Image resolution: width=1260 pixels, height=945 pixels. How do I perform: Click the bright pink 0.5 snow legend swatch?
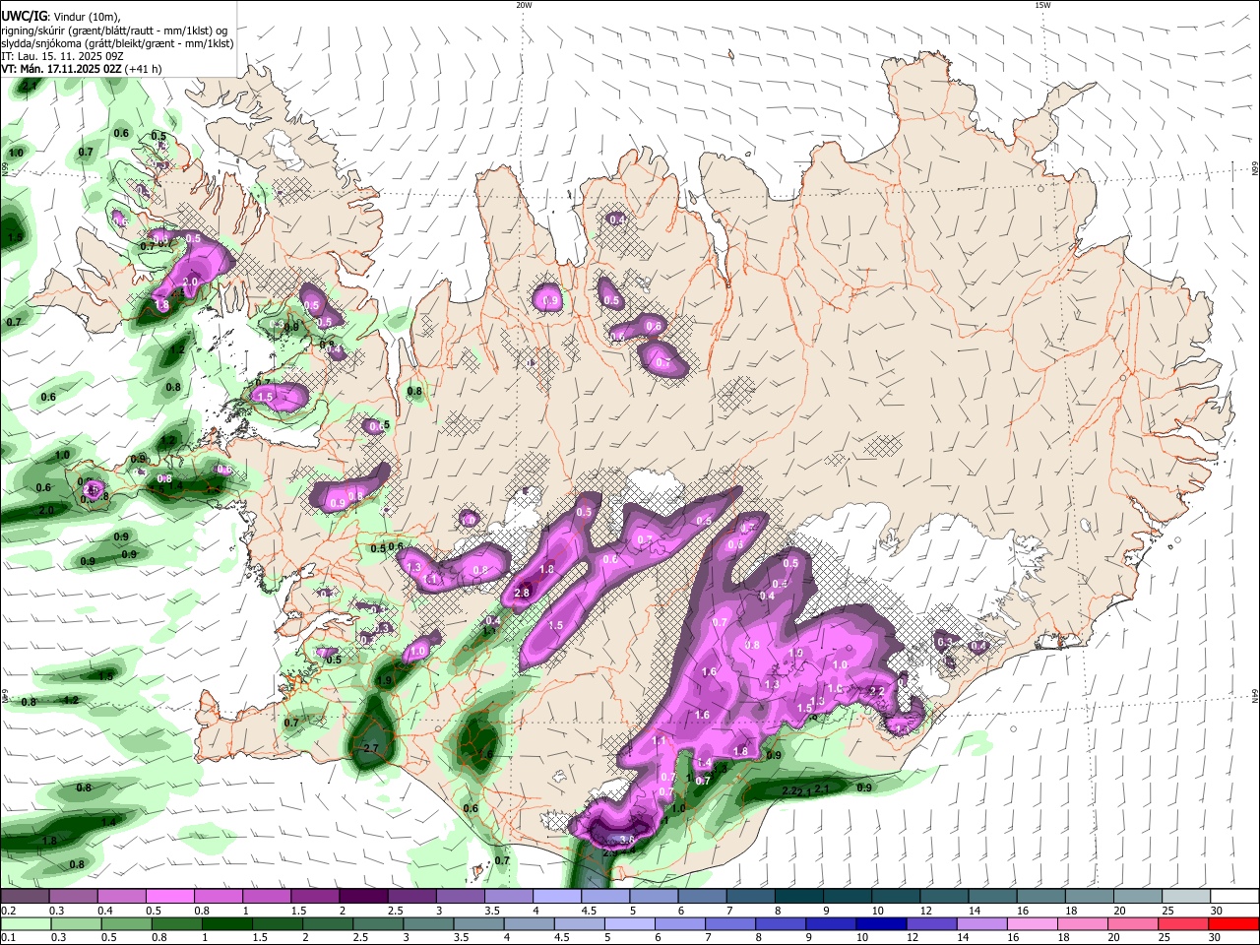[169, 896]
